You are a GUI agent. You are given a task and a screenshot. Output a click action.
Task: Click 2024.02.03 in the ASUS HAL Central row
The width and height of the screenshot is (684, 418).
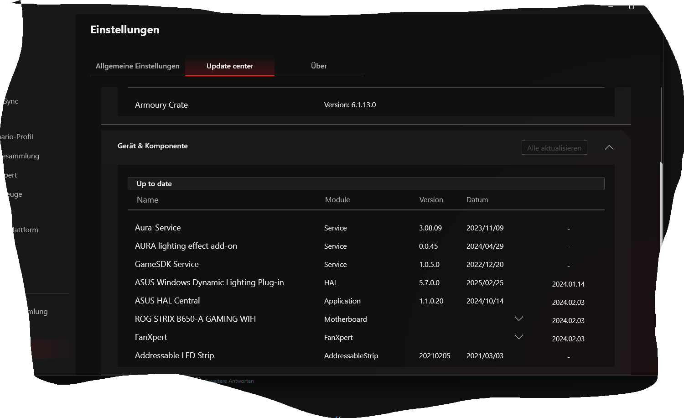click(x=568, y=303)
